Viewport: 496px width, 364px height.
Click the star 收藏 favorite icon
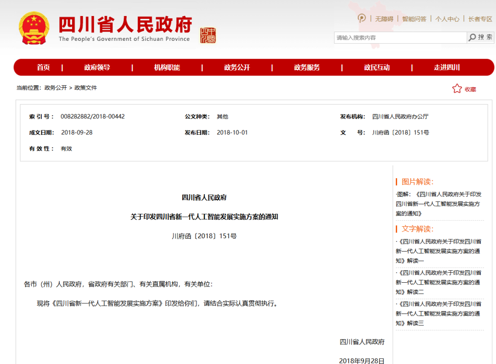point(457,89)
